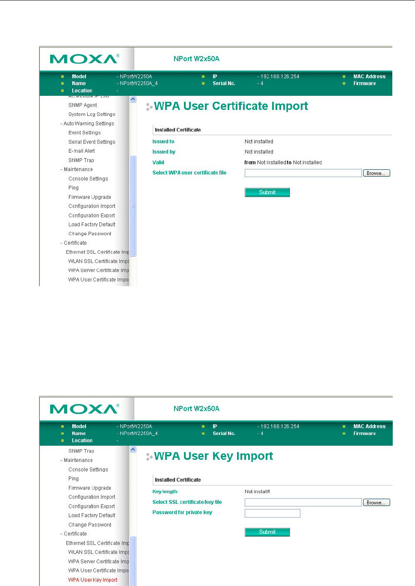The width and height of the screenshot is (415, 586).
Task: Click the 'WPA User Key Import' heading
Action: point(213,456)
